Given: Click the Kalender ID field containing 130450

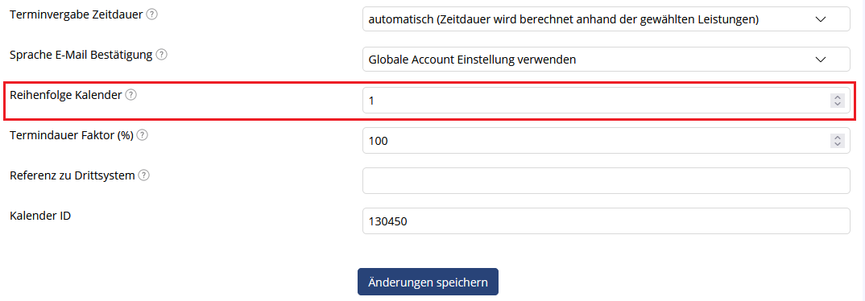Looking at the screenshot, I should pyautogui.click(x=606, y=221).
